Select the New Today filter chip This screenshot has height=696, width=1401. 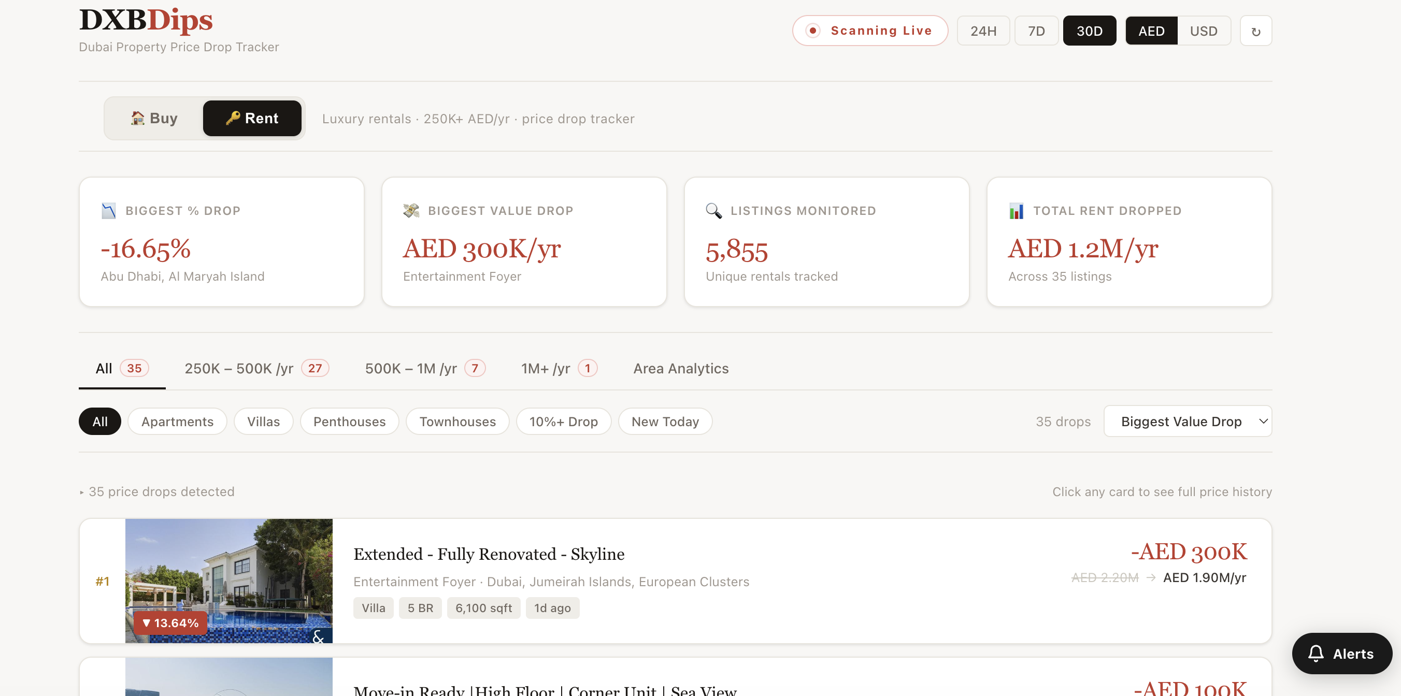coord(665,421)
